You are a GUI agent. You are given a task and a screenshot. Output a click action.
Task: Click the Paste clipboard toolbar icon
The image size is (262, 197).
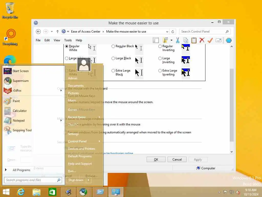pos(194,40)
